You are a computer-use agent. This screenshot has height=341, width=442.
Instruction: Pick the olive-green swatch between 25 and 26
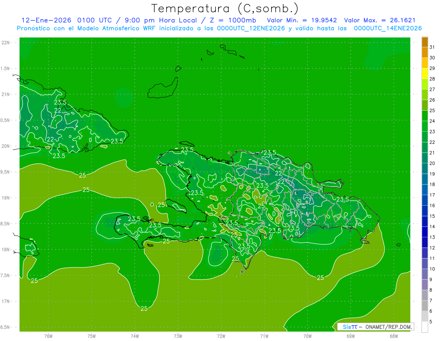tap(425, 106)
